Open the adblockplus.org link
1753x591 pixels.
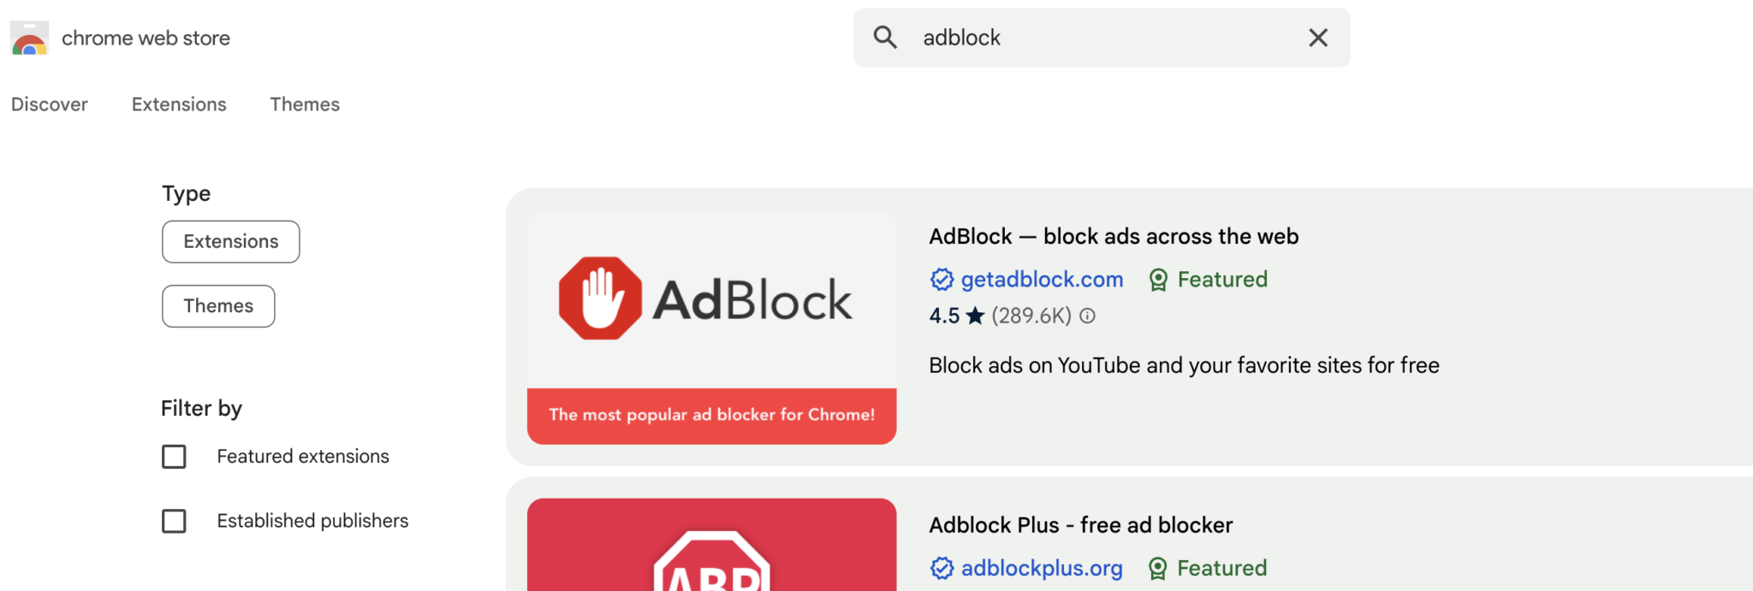(x=1042, y=567)
